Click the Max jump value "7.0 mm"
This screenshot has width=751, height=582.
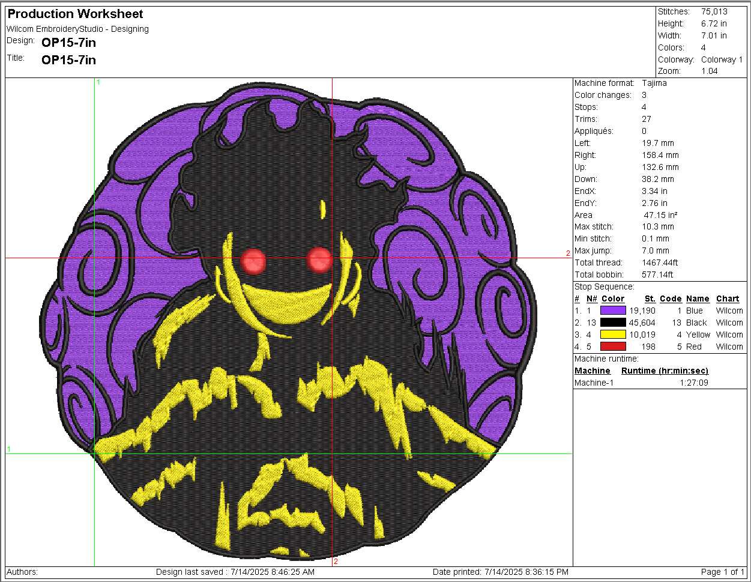point(656,250)
